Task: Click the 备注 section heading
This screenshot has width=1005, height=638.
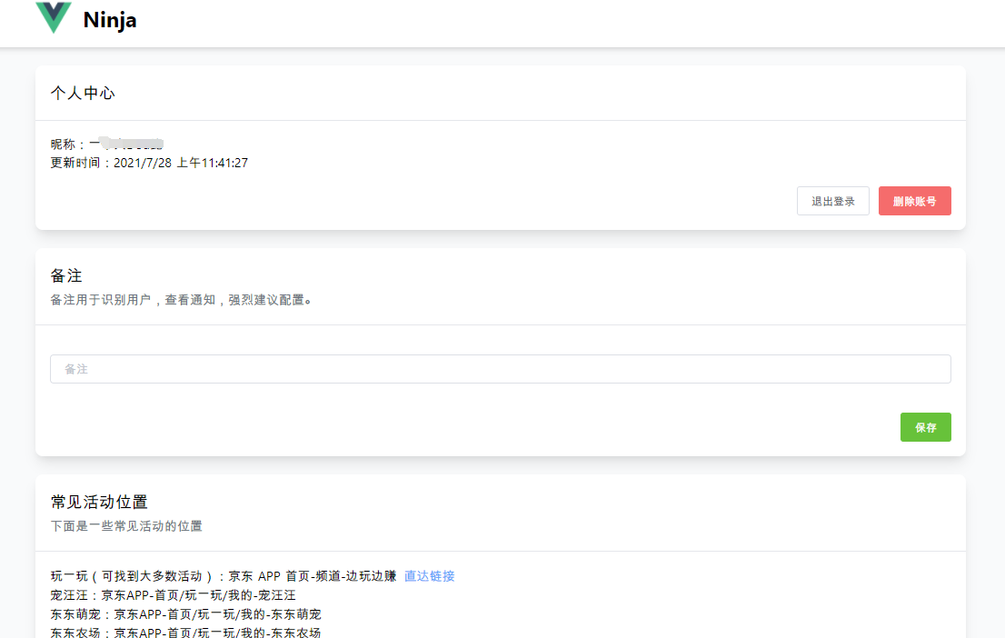Action: [66, 275]
